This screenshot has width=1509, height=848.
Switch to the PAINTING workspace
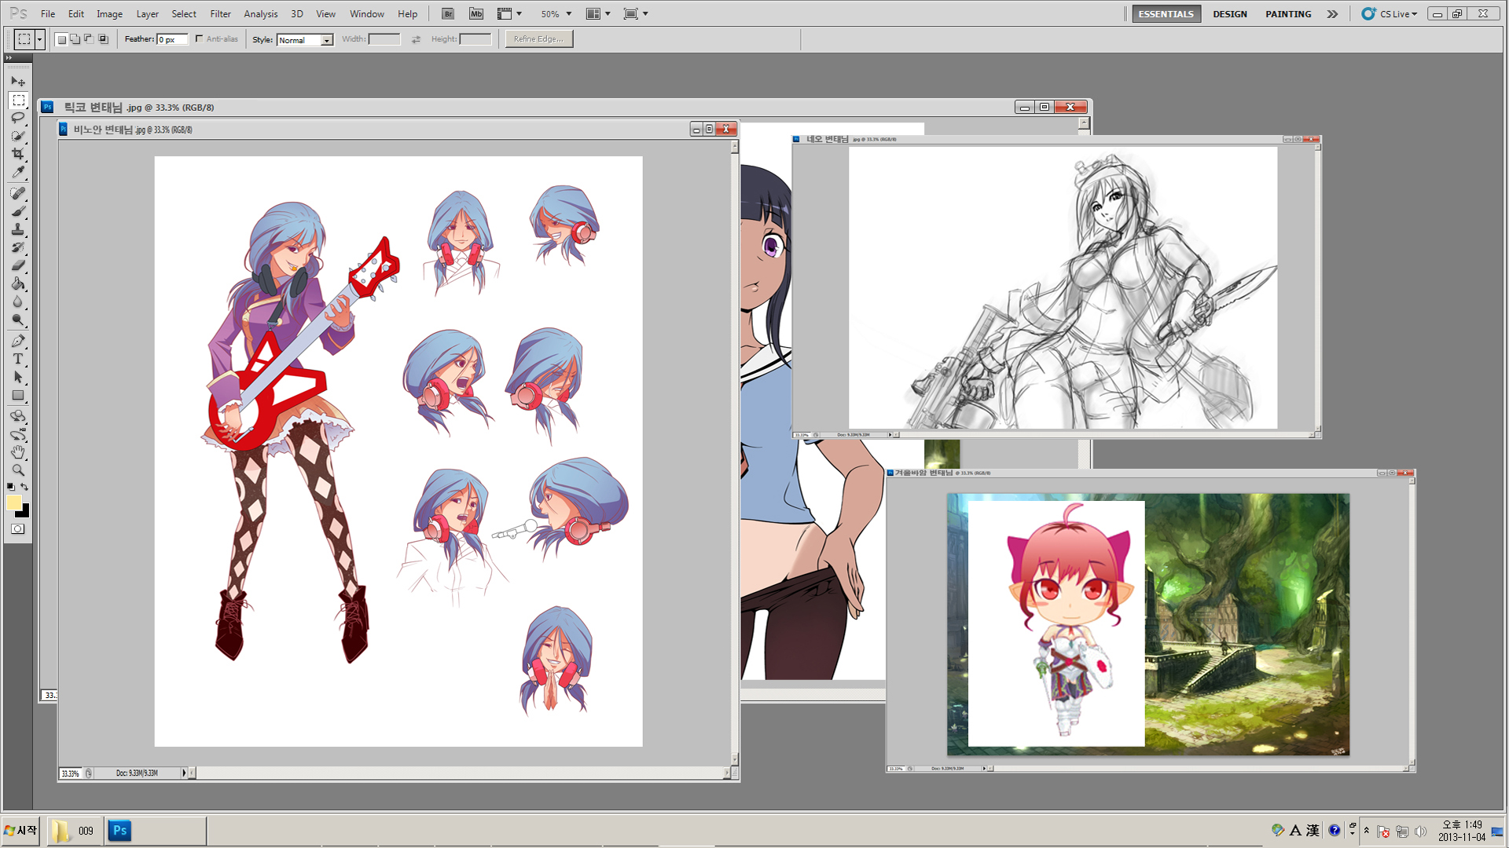(1288, 13)
